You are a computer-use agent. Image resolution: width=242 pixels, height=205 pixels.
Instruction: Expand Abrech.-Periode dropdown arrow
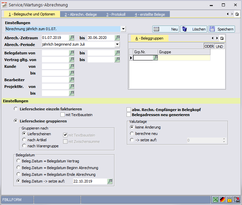pyautogui.click(x=117, y=44)
